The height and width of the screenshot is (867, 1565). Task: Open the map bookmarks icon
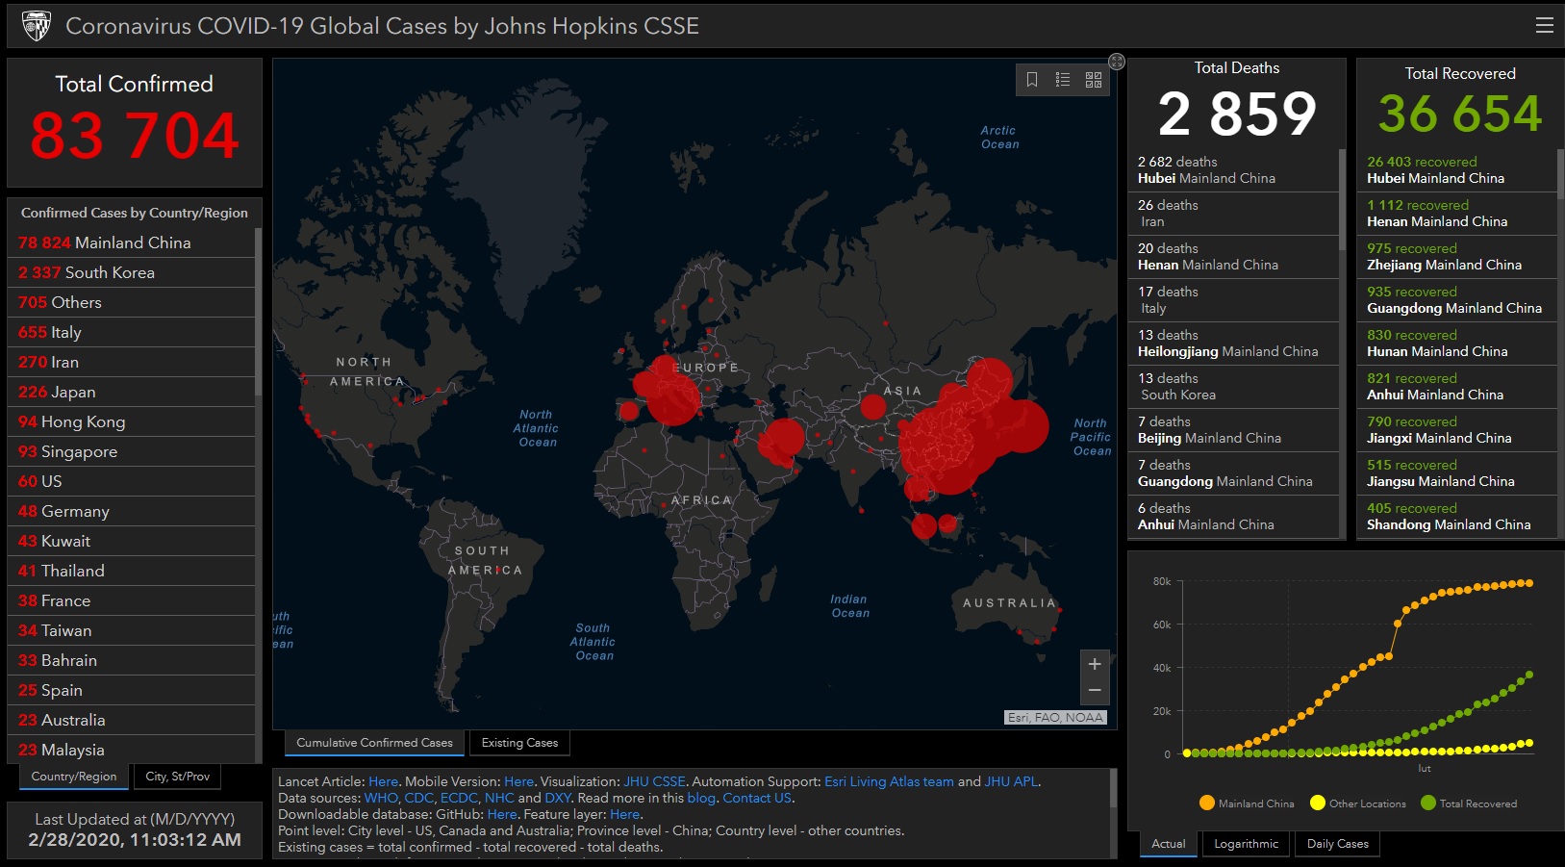1032,80
